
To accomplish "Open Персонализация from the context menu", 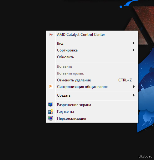I will click(x=92, y=119).
